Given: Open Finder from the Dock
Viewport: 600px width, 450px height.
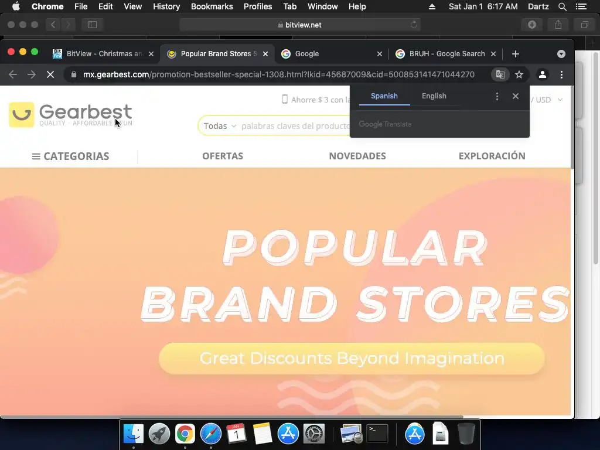Looking at the screenshot, I should [x=134, y=434].
